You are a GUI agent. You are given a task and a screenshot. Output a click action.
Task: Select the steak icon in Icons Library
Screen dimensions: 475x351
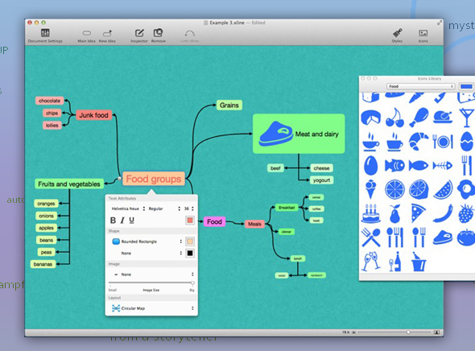click(x=443, y=237)
